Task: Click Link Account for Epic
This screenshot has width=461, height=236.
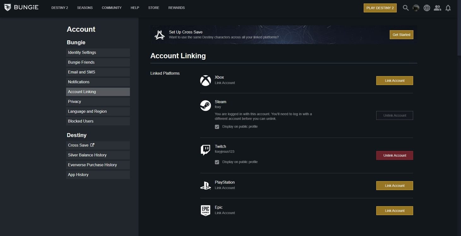Action: tap(395, 210)
